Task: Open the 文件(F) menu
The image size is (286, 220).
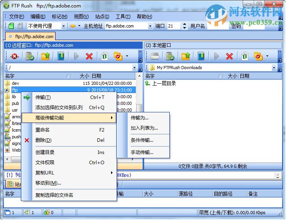Action: 17,16
